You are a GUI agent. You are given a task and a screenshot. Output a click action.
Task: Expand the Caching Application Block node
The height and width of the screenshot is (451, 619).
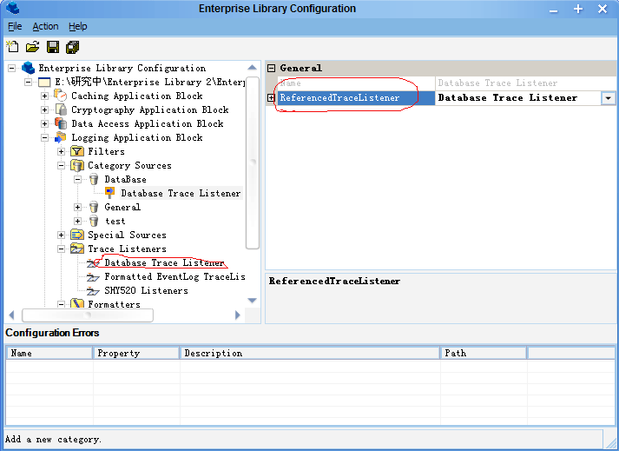44,96
